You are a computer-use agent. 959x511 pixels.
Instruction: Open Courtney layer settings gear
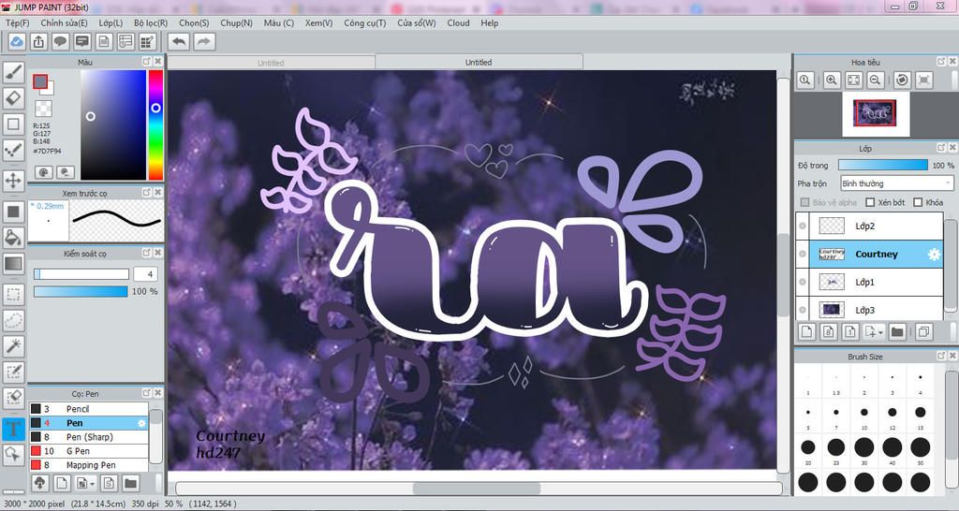click(x=934, y=255)
